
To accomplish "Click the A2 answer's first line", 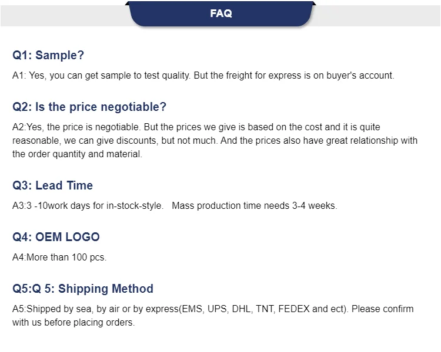I will coord(196,127).
